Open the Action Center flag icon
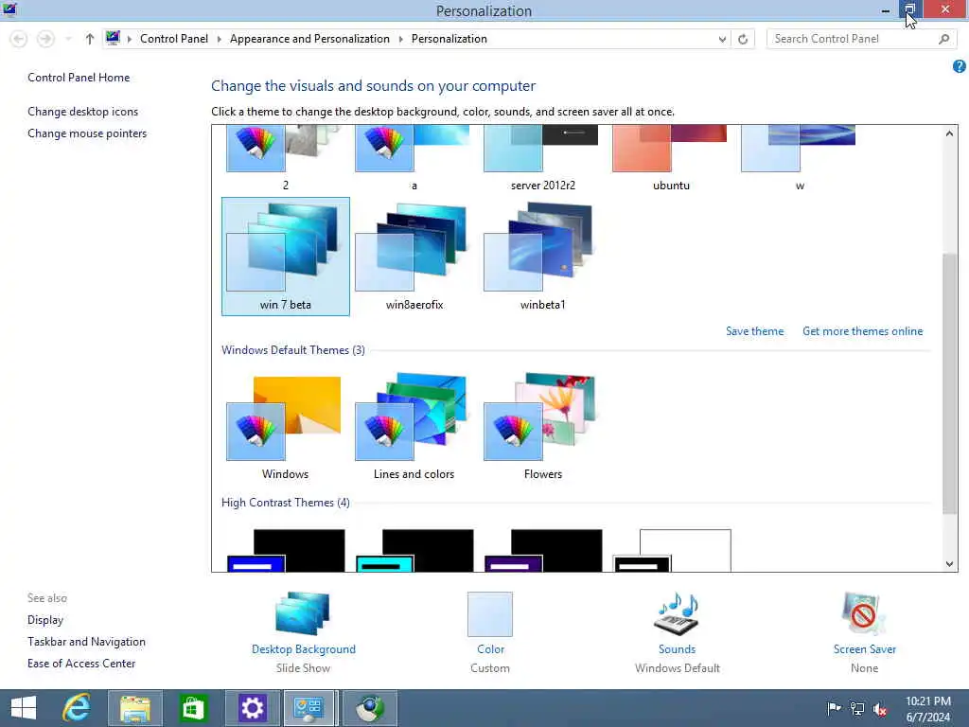Viewport: 969px width, 727px height. click(834, 708)
